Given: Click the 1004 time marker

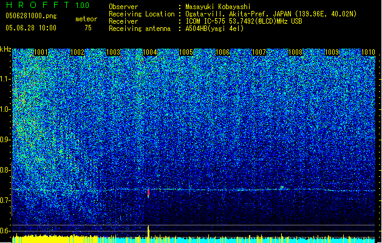Looking at the screenshot, I should point(149,52).
